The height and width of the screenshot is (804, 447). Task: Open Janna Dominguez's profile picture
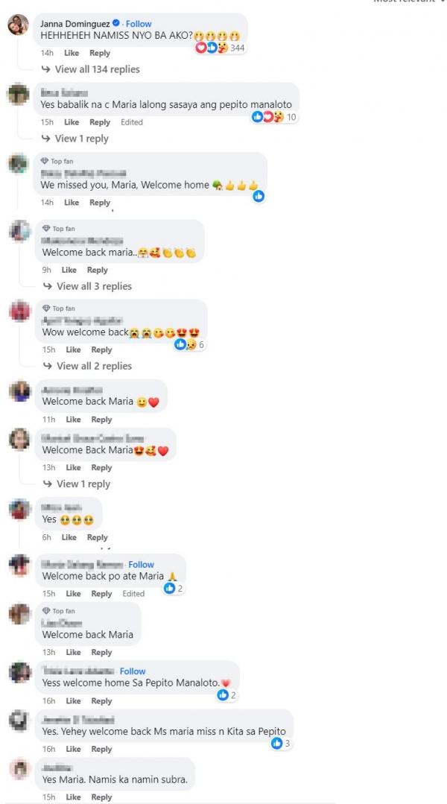[18, 25]
